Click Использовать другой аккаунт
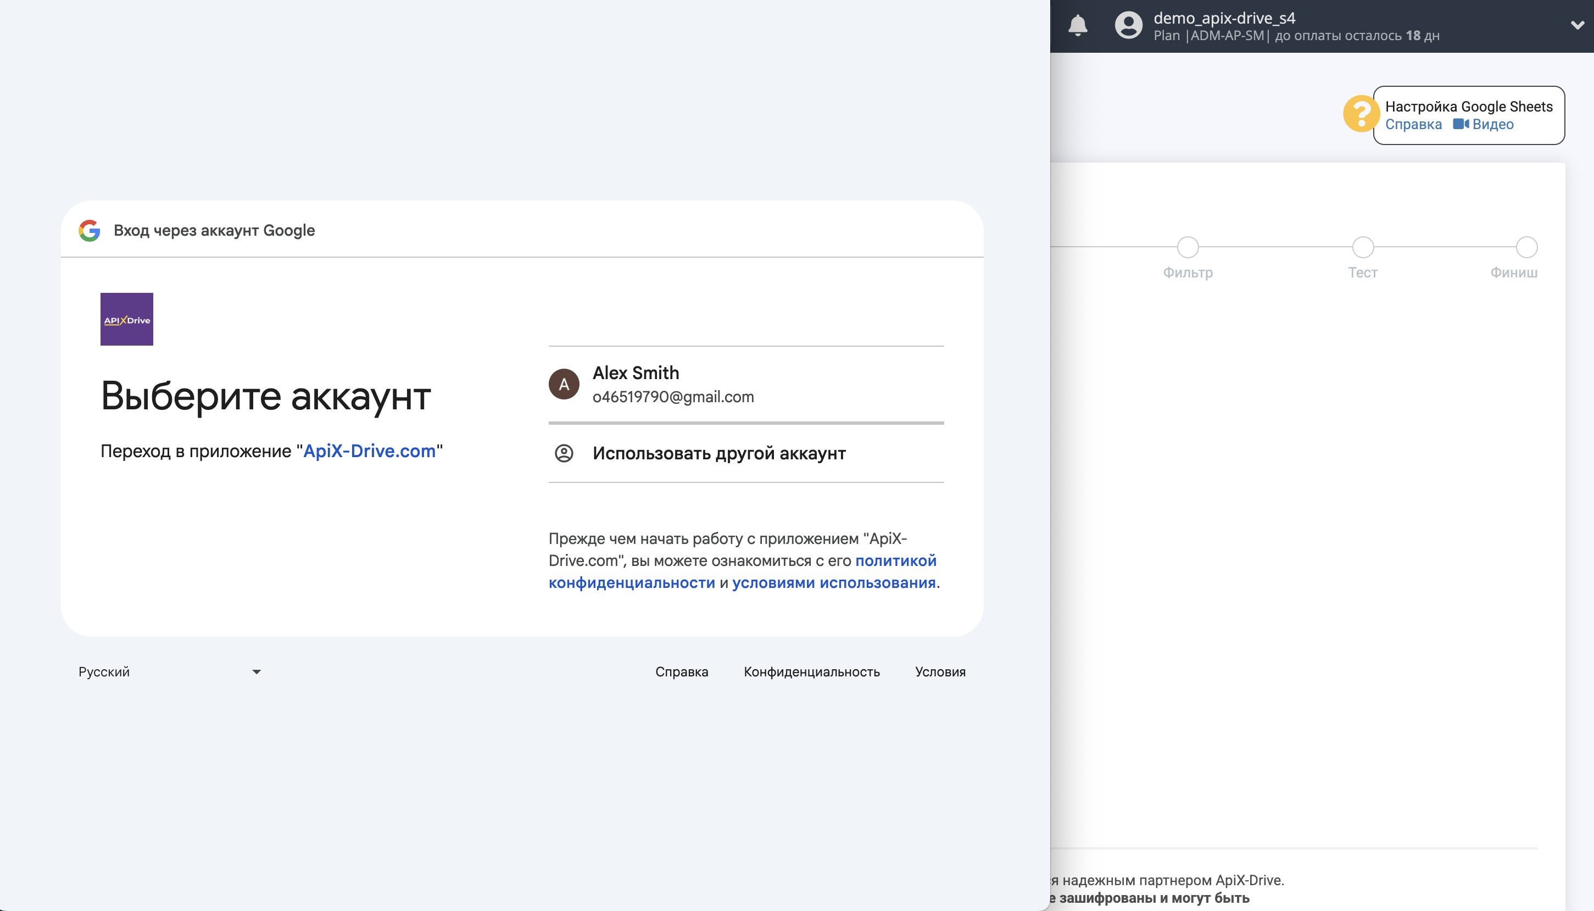This screenshot has height=911, width=1594. pyautogui.click(x=718, y=452)
